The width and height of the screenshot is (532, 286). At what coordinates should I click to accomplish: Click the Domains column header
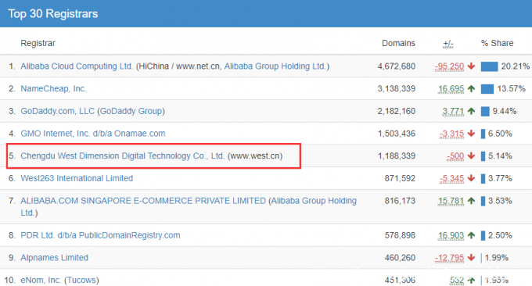point(399,44)
